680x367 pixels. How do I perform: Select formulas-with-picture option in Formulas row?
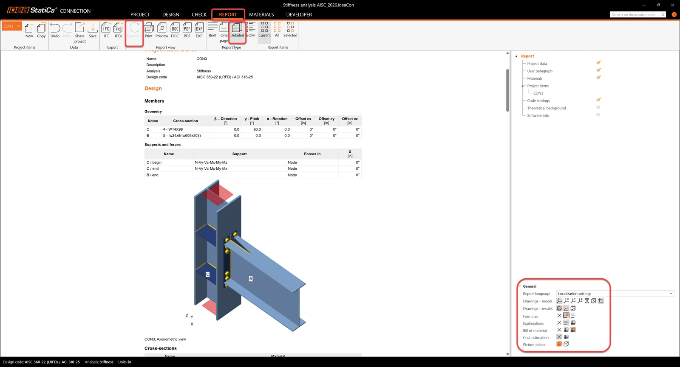566,316
